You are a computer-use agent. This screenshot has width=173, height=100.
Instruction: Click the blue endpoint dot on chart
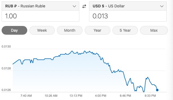(x=157, y=90)
